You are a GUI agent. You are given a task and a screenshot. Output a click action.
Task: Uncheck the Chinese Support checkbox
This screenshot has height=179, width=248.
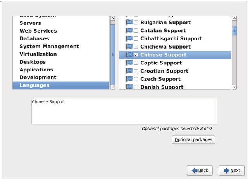click(136, 55)
